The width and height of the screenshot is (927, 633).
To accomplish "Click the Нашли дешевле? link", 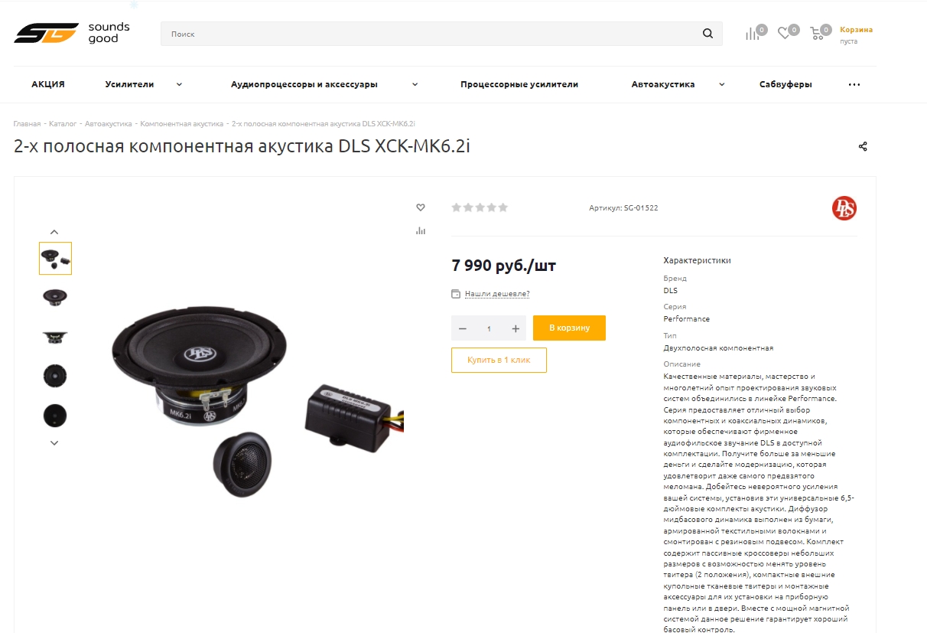I will [x=497, y=294].
